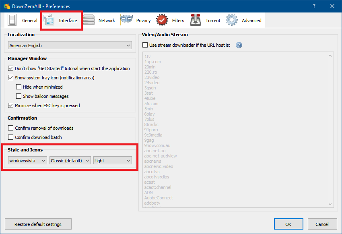The height and width of the screenshot is (234, 342).
Task: Select 24video in the host list
Action: tap(152, 83)
